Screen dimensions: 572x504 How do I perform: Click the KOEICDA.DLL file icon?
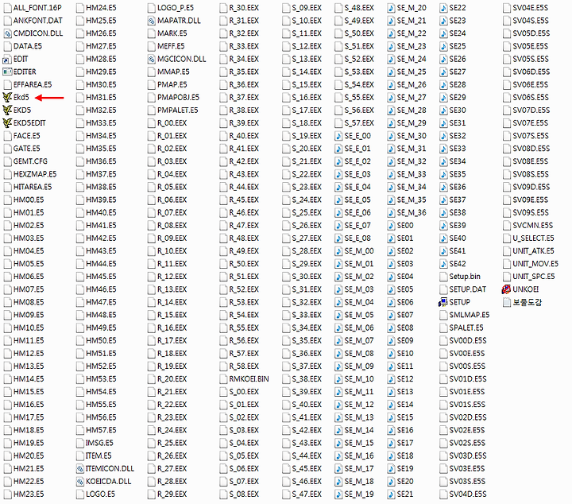(80, 482)
